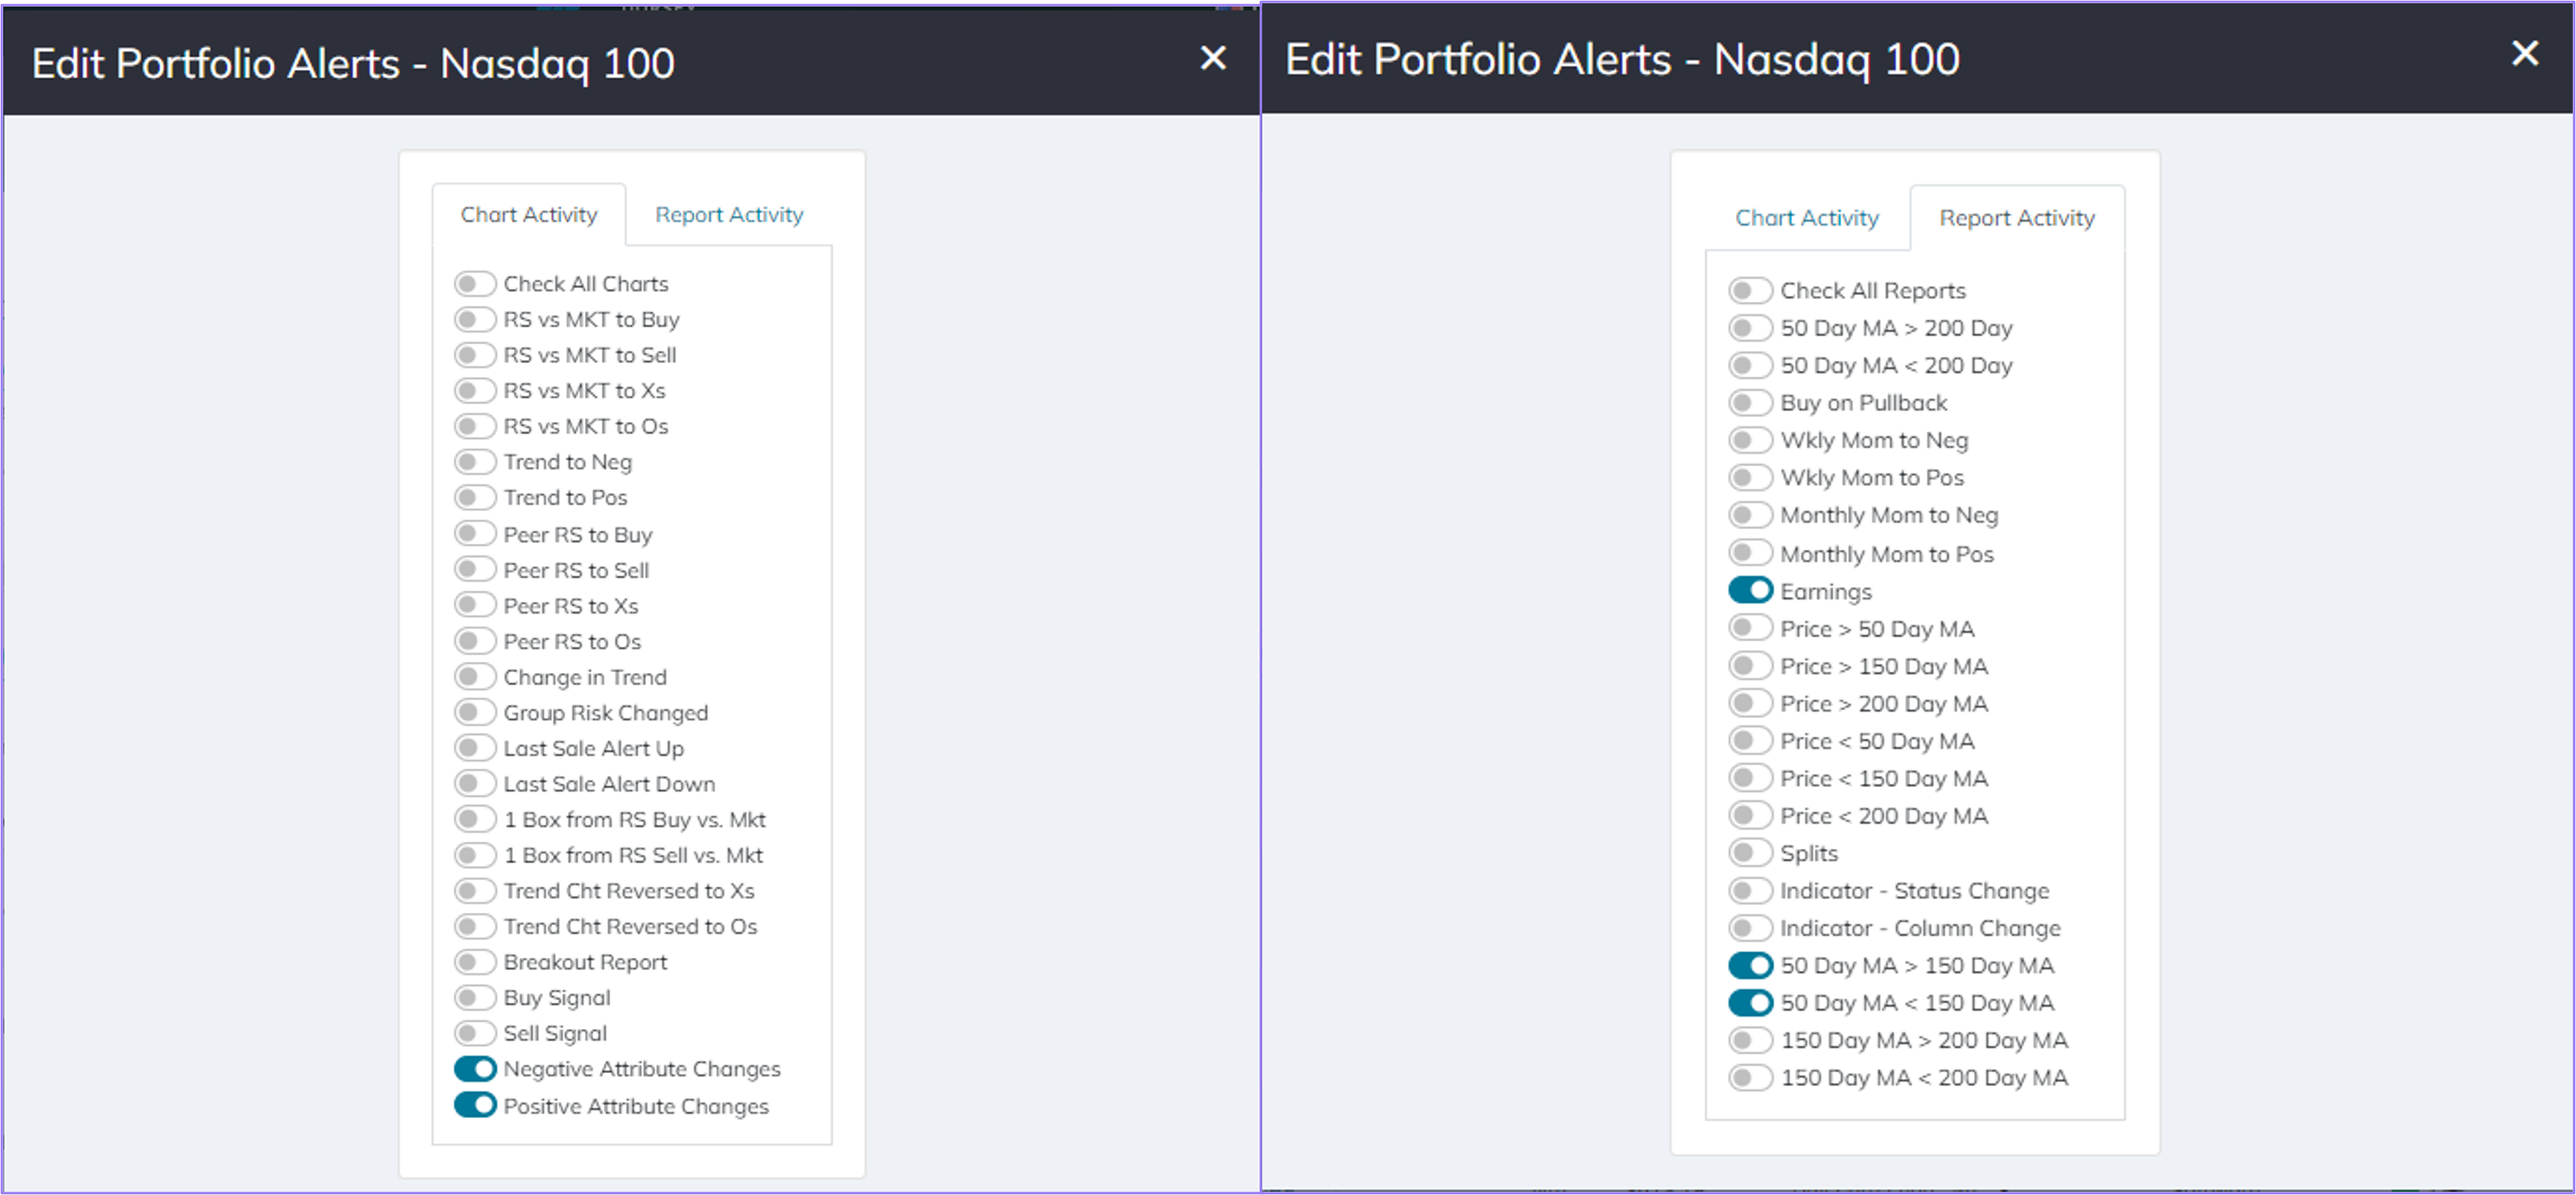Screen dimensions: 2576x1195
Task: Turn off Positive Attribute Changes alert
Action: 476,1106
